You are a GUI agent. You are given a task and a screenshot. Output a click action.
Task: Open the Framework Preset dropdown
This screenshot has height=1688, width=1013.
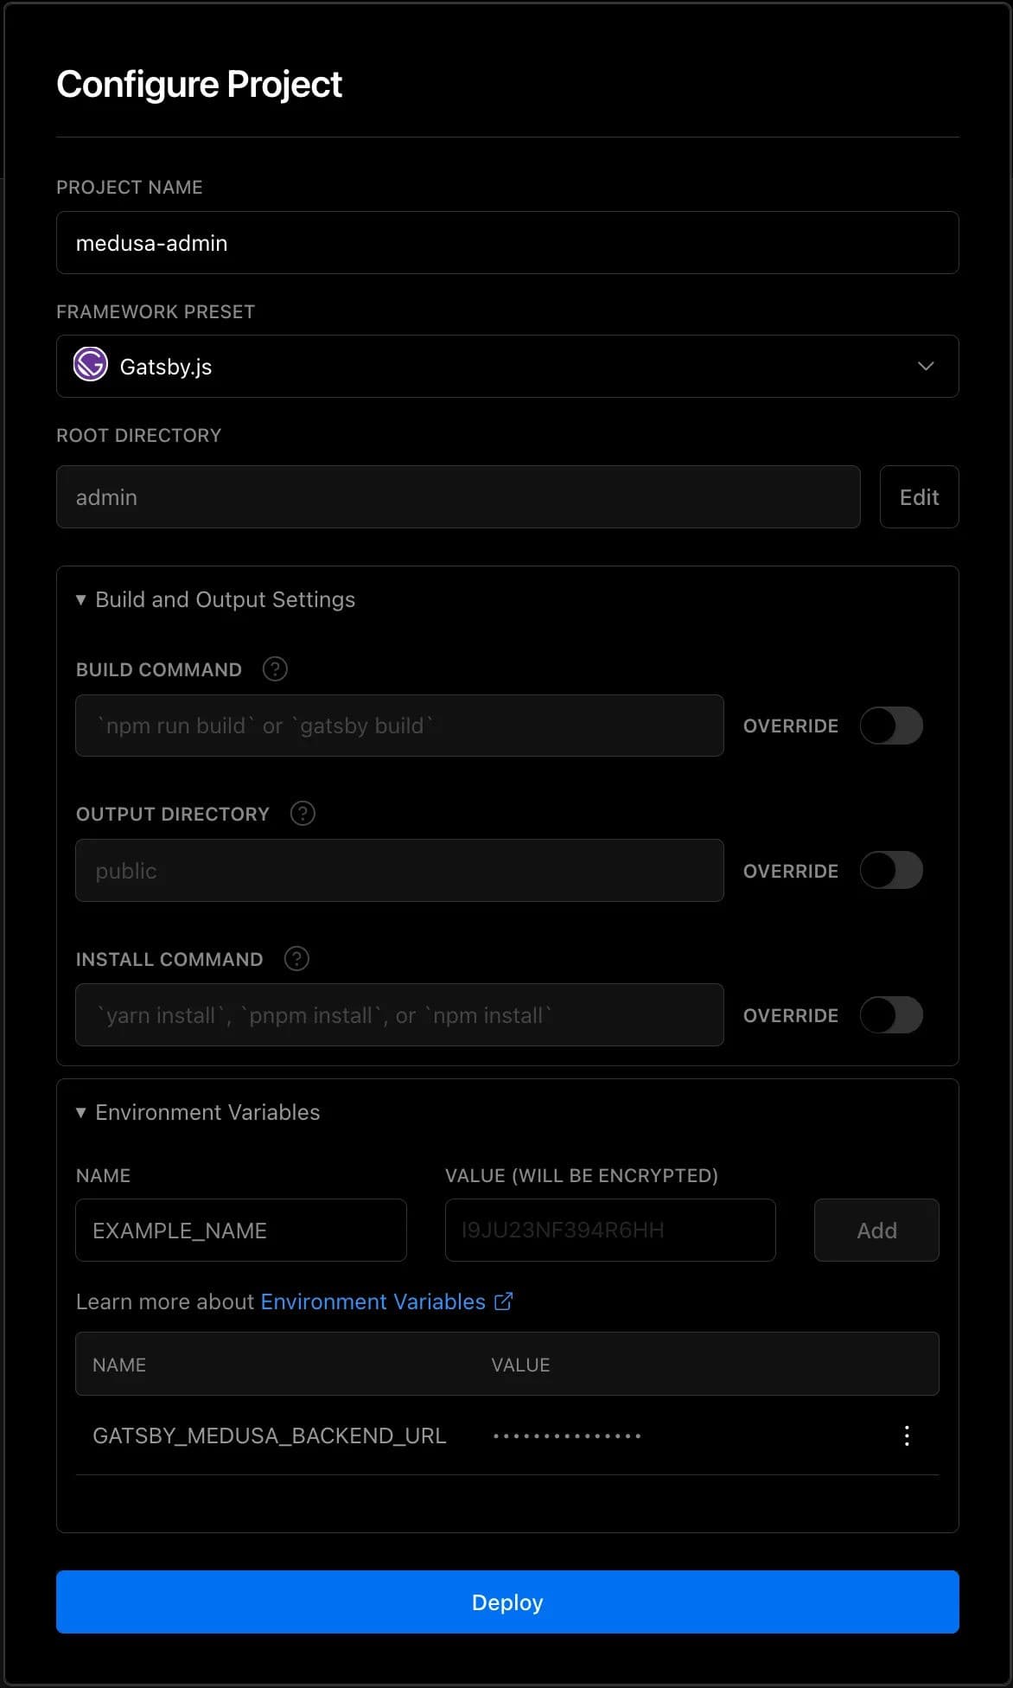(x=507, y=366)
